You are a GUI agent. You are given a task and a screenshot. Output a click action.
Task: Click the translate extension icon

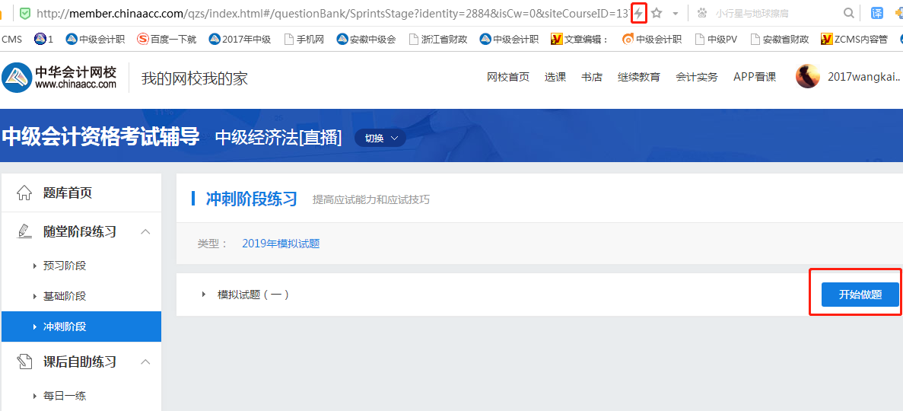[x=877, y=13]
